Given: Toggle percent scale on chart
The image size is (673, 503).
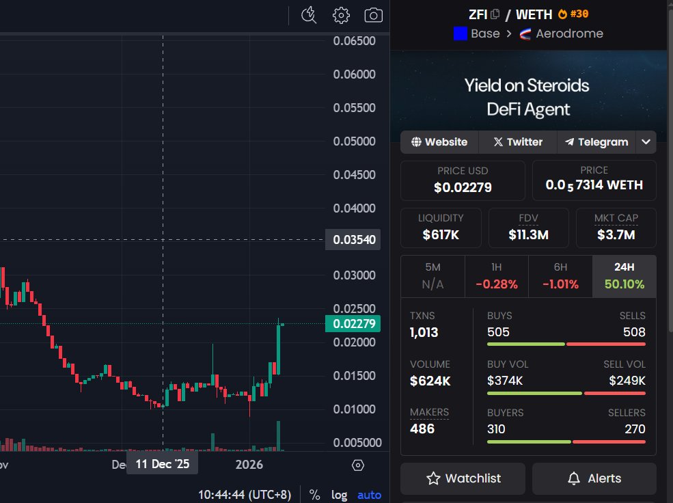Looking at the screenshot, I should coord(314,495).
